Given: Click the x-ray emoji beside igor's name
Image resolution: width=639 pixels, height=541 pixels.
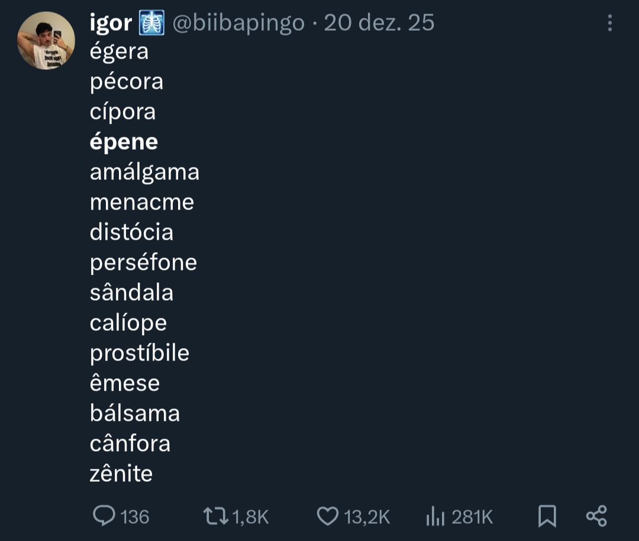Looking at the screenshot, I should (x=151, y=23).
